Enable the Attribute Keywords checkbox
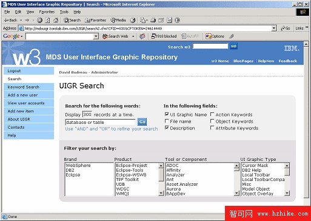The width and height of the screenshot is (311, 221). click(212, 127)
